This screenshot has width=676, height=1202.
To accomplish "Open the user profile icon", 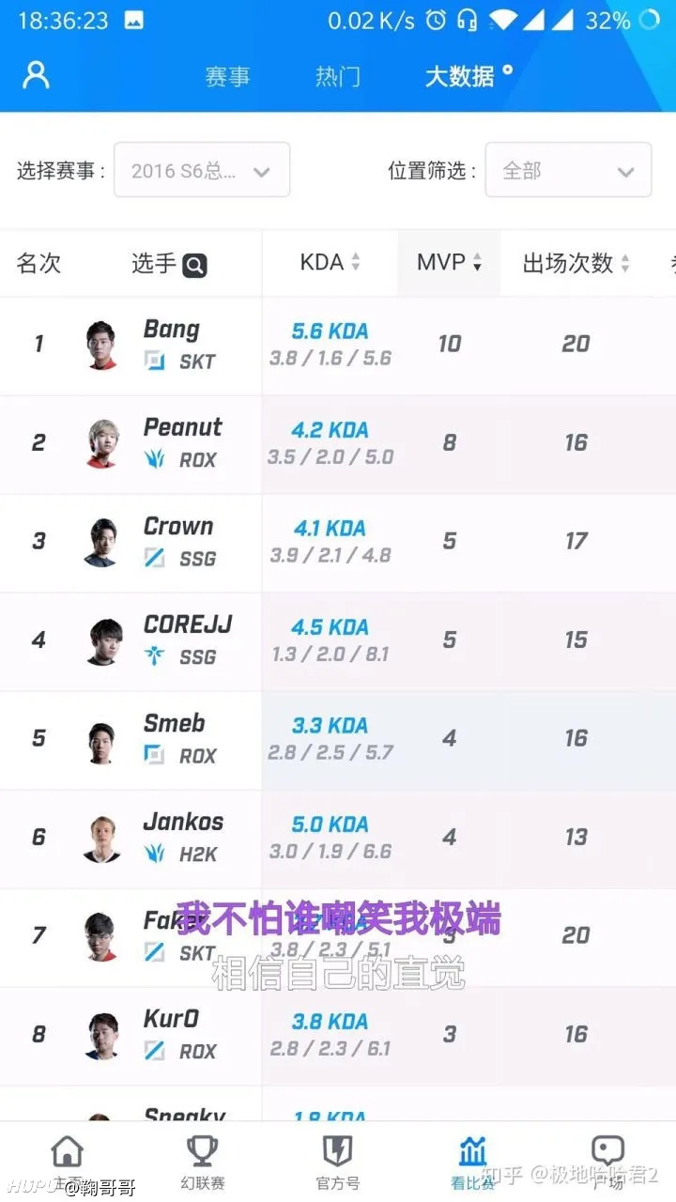I will pos(36,75).
